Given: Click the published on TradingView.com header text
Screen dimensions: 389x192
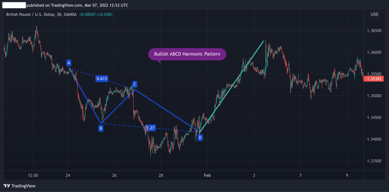Looking at the screenshot, I should (x=77, y=5).
